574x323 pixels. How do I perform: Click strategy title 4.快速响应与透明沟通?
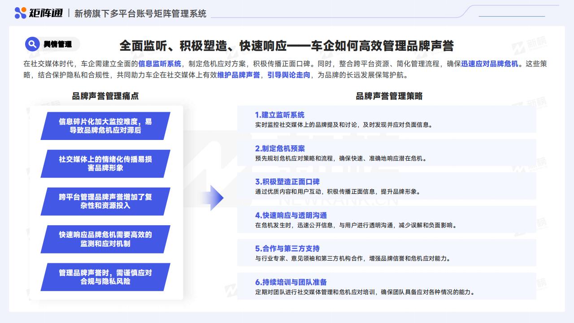point(291,215)
